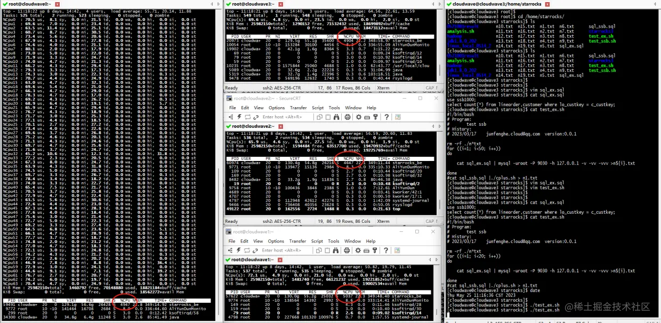Close the root@cloudwave0 tab with red X
The width and height of the screenshot is (661, 323).
click(x=57, y=4)
